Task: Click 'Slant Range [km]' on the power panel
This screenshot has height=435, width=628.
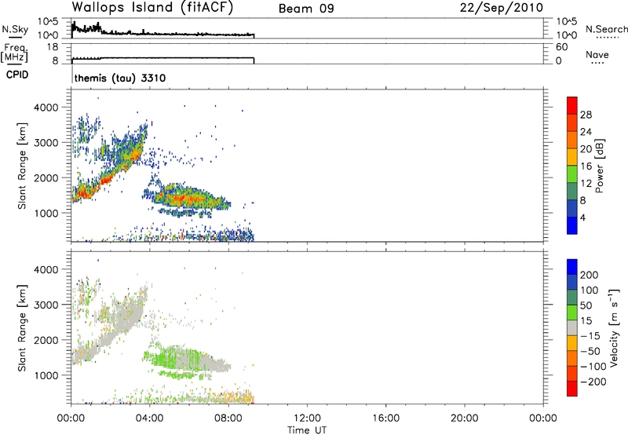Action: click(x=22, y=166)
